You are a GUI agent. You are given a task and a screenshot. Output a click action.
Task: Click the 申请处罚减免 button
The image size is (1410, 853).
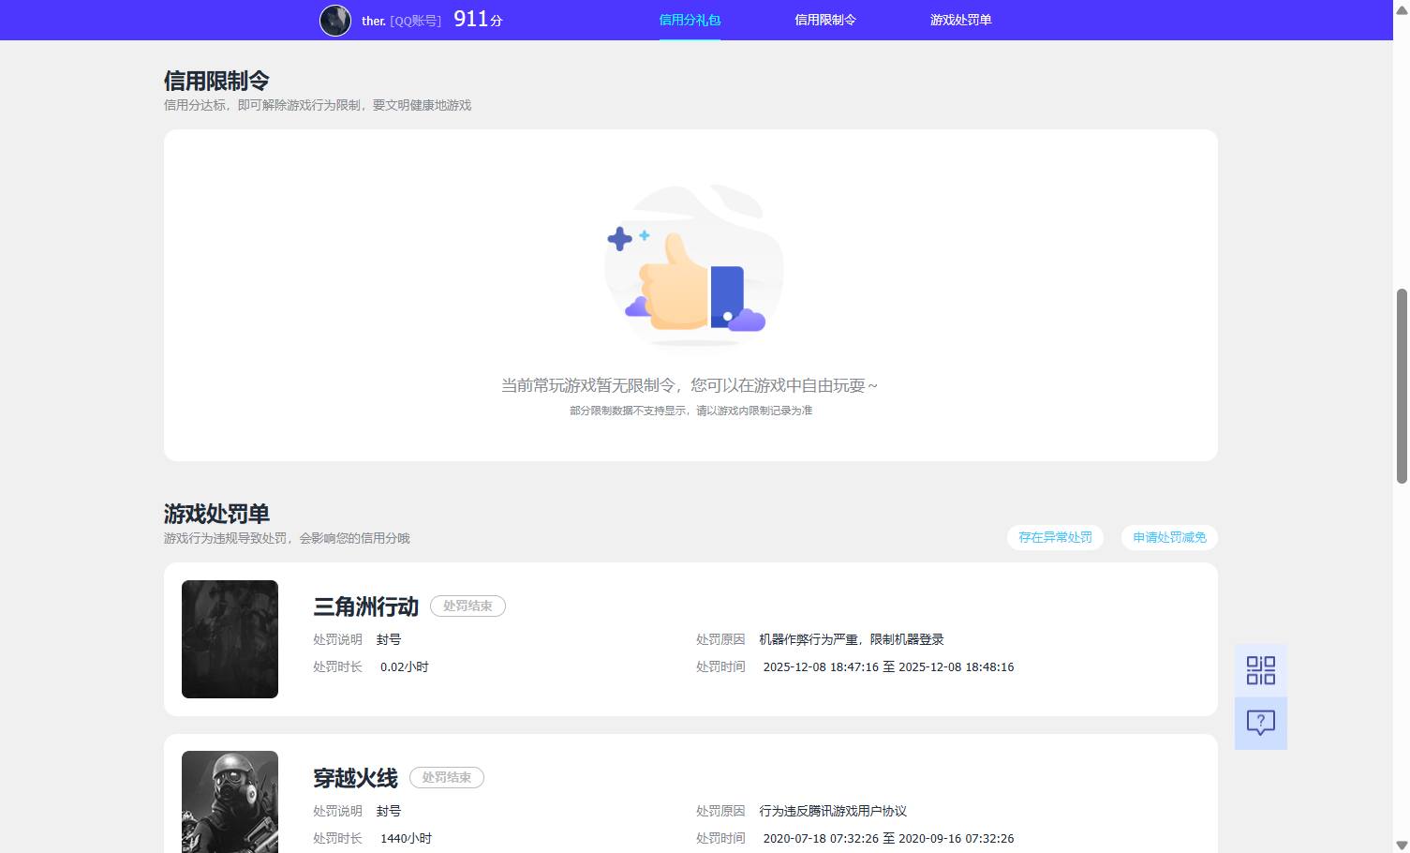[1169, 537]
